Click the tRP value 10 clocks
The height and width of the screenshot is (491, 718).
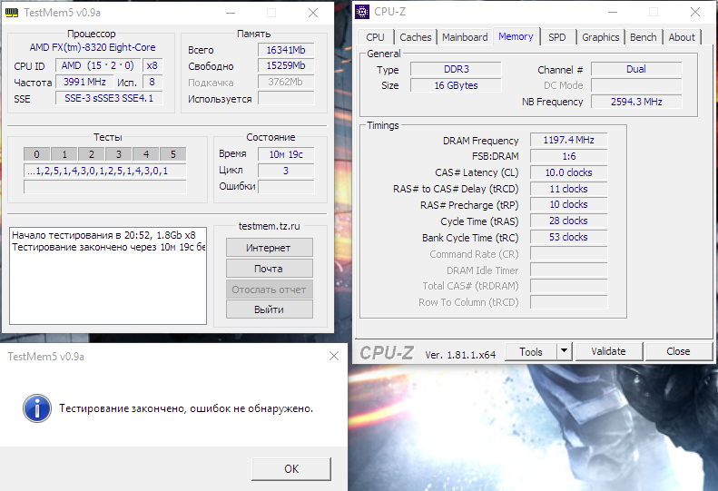point(569,205)
